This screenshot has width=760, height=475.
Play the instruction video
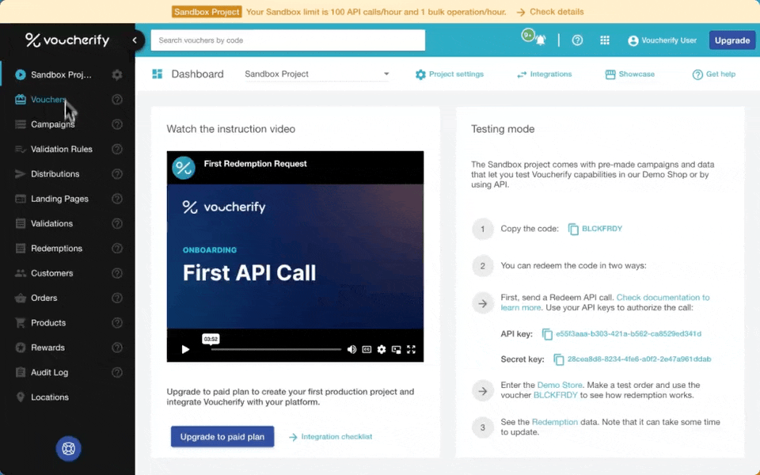(x=185, y=349)
